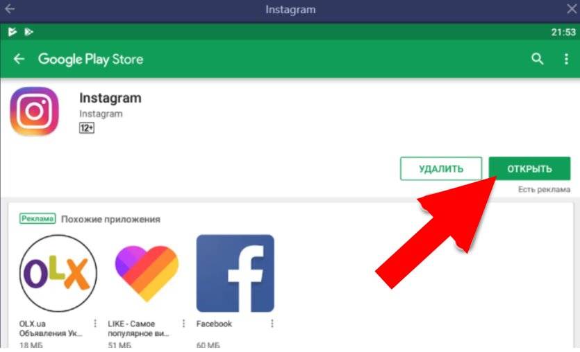Click the BlueStacks title bar back arrow
The height and width of the screenshot is (352, 580).
pos(10,9)
